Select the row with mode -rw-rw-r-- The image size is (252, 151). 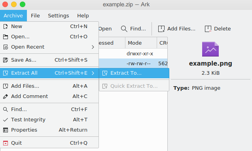tap(133, 64)
